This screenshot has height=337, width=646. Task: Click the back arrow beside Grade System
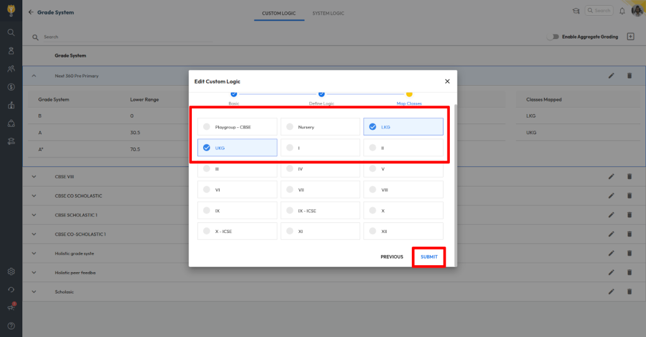pos(31,12)
